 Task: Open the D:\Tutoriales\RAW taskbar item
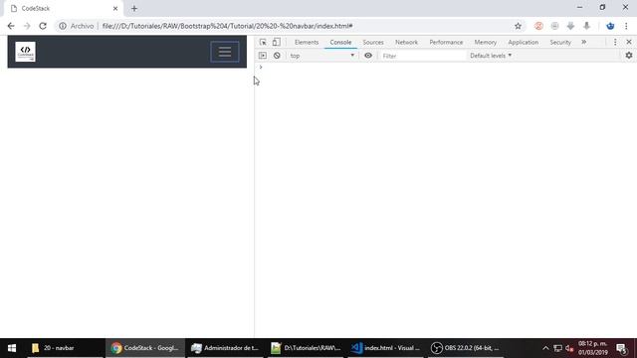[306, 348]
